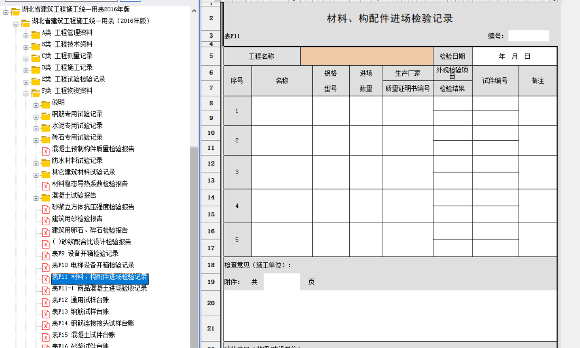
Task: Click the 材料、构配件进场检验记录 title
Action: point(390,18)
